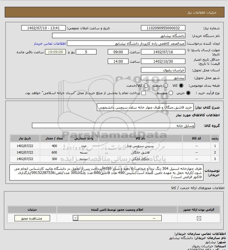
Task: Click the delivery province field خراسان رضوی
Action: 163,70
